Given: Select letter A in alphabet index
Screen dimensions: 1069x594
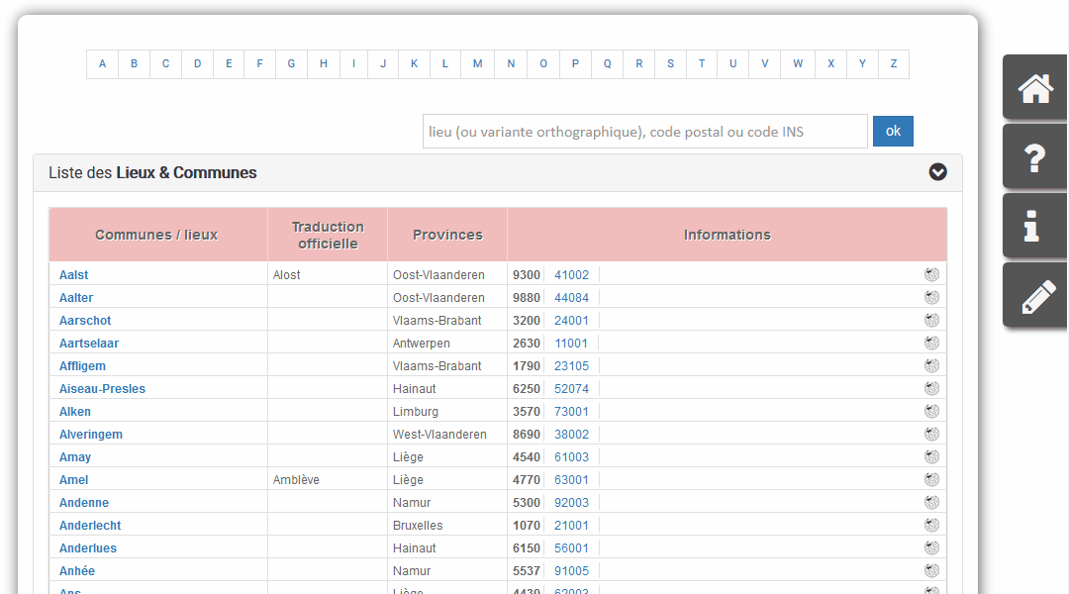Looking at the screenshot, I should [102, 64].
